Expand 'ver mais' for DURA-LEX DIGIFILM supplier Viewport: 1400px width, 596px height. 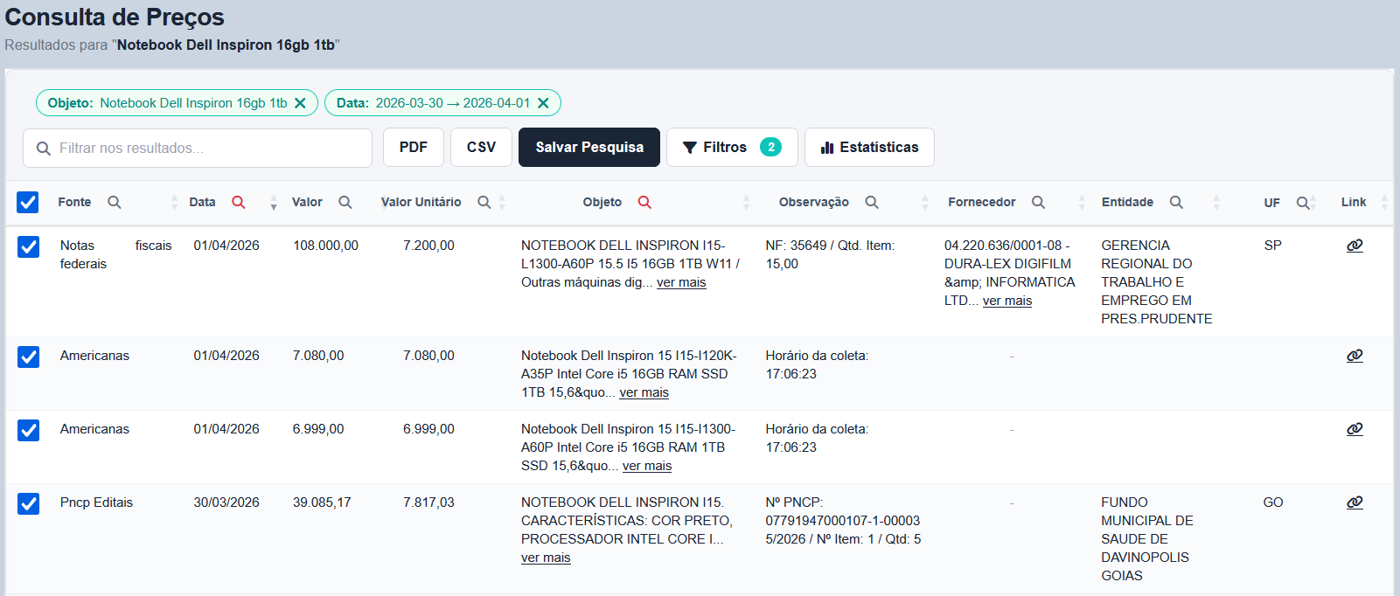point(1007,301)
